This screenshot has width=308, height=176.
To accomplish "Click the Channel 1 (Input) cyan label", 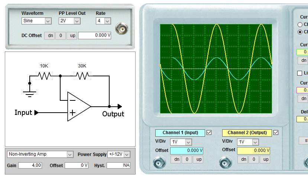I will click(x=180, y=133).
